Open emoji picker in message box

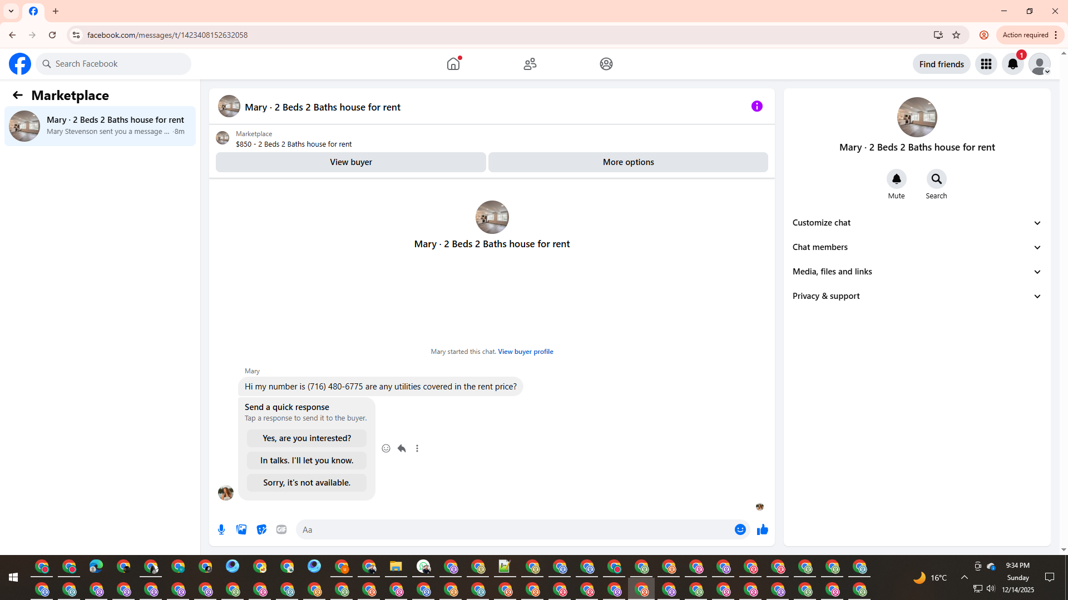click(x=740, y=529)
